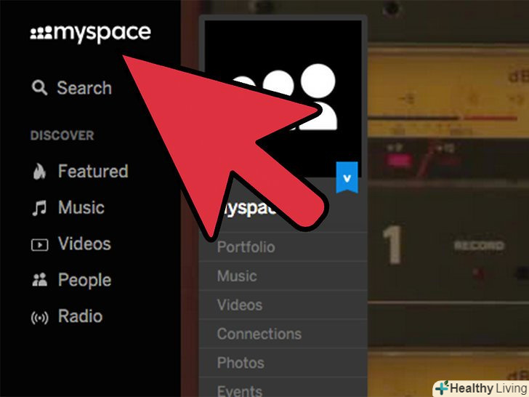Image resolution: width=529 pixels, height=397 pixels.
Task: Click the DISCOVER section heading
Action: pos(62,135)
